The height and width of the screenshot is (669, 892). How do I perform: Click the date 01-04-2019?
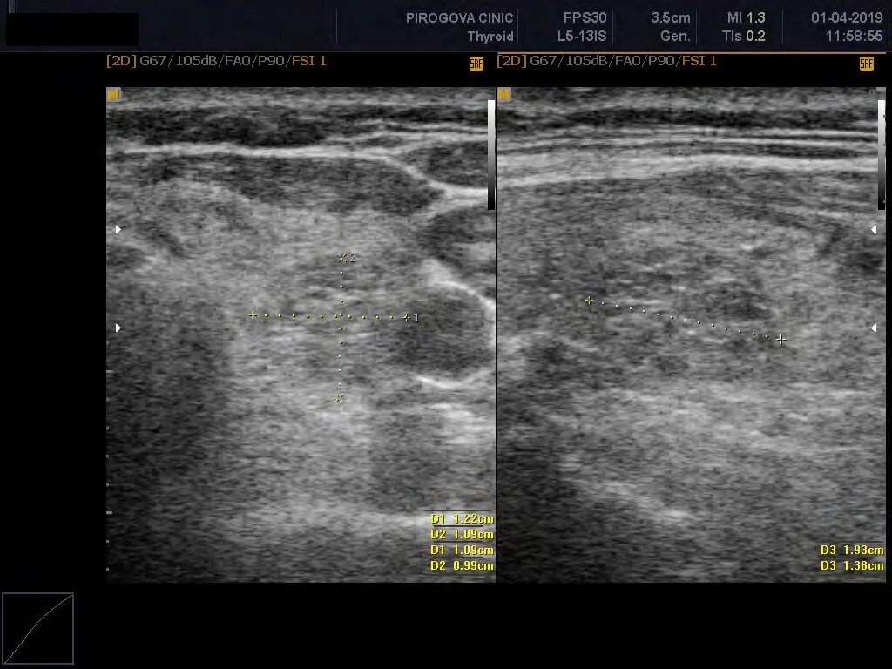(847, 17)
